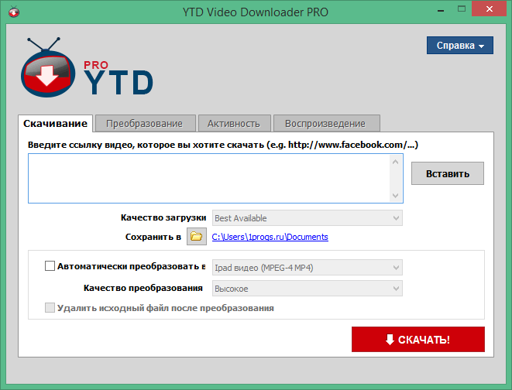Click the Сохранить в label
Screen dimensions: 512x390
click(x=153, y=237)
